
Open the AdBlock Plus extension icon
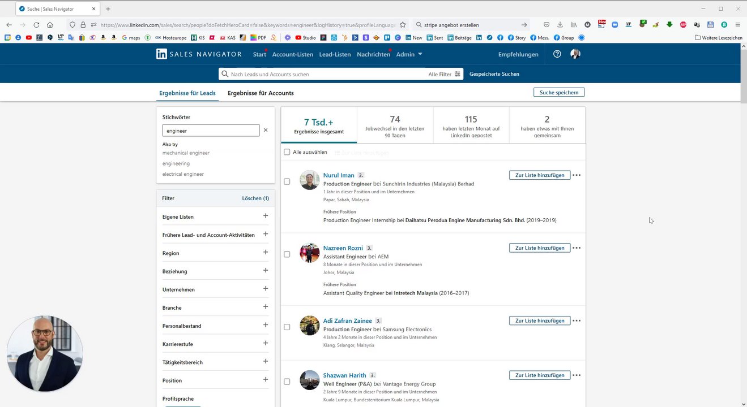click(683, 25)
